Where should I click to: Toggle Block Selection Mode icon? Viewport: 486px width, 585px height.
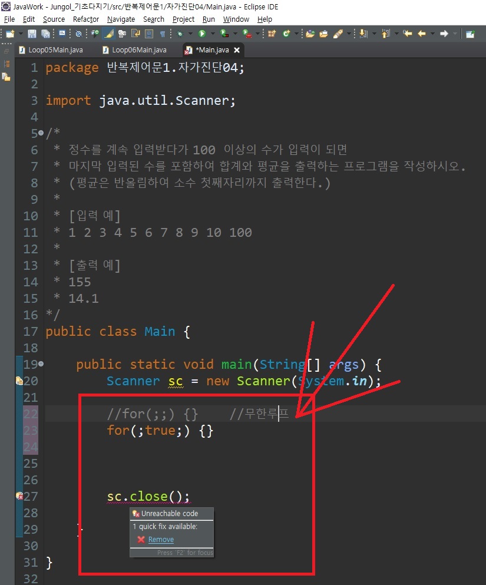tap(149, 34)
